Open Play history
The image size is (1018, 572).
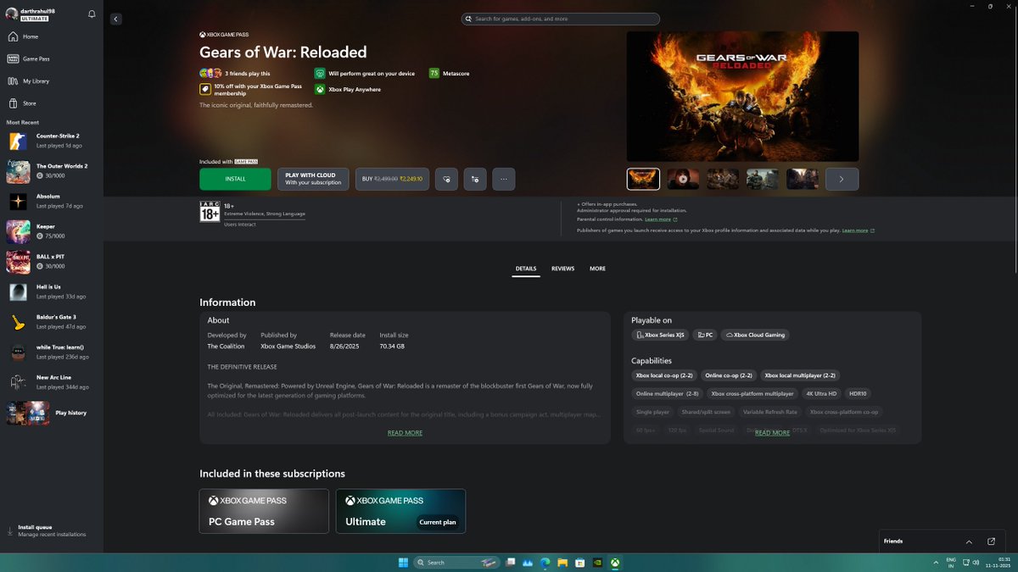[x=51, y=413]
